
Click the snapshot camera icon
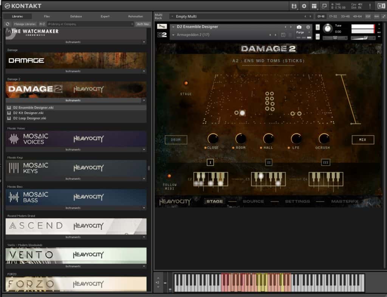tap(299, 27)
